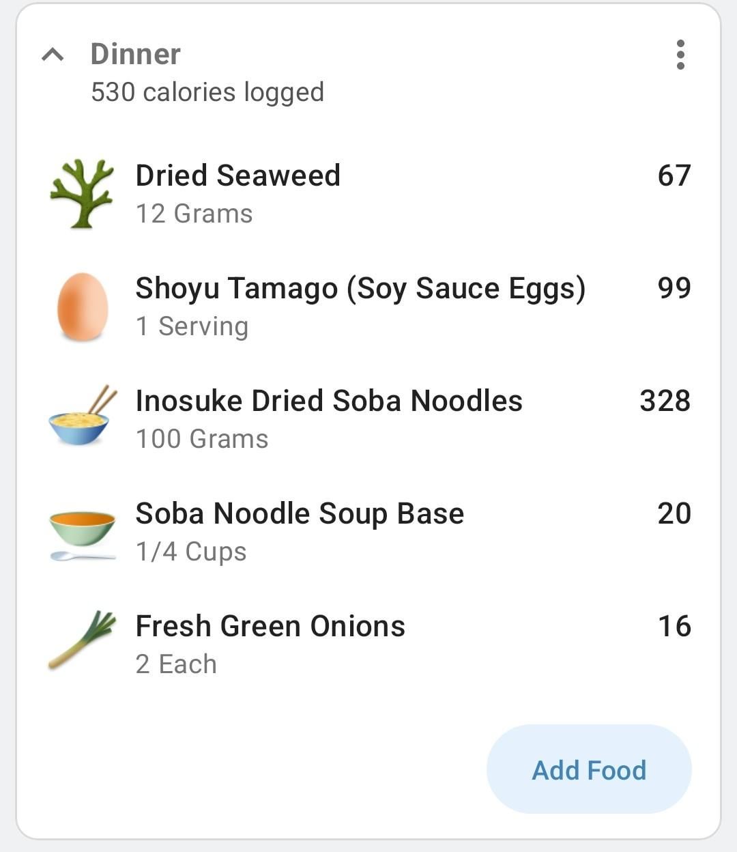
Task: Open the Fresh Green Onions entry
Action: click(x=369, y=644)
